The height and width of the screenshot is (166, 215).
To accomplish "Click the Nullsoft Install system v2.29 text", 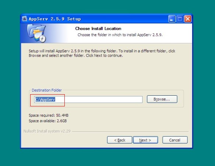I will (x=47, y=131).
